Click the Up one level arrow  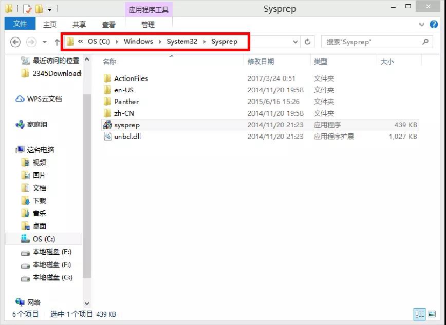57,42
